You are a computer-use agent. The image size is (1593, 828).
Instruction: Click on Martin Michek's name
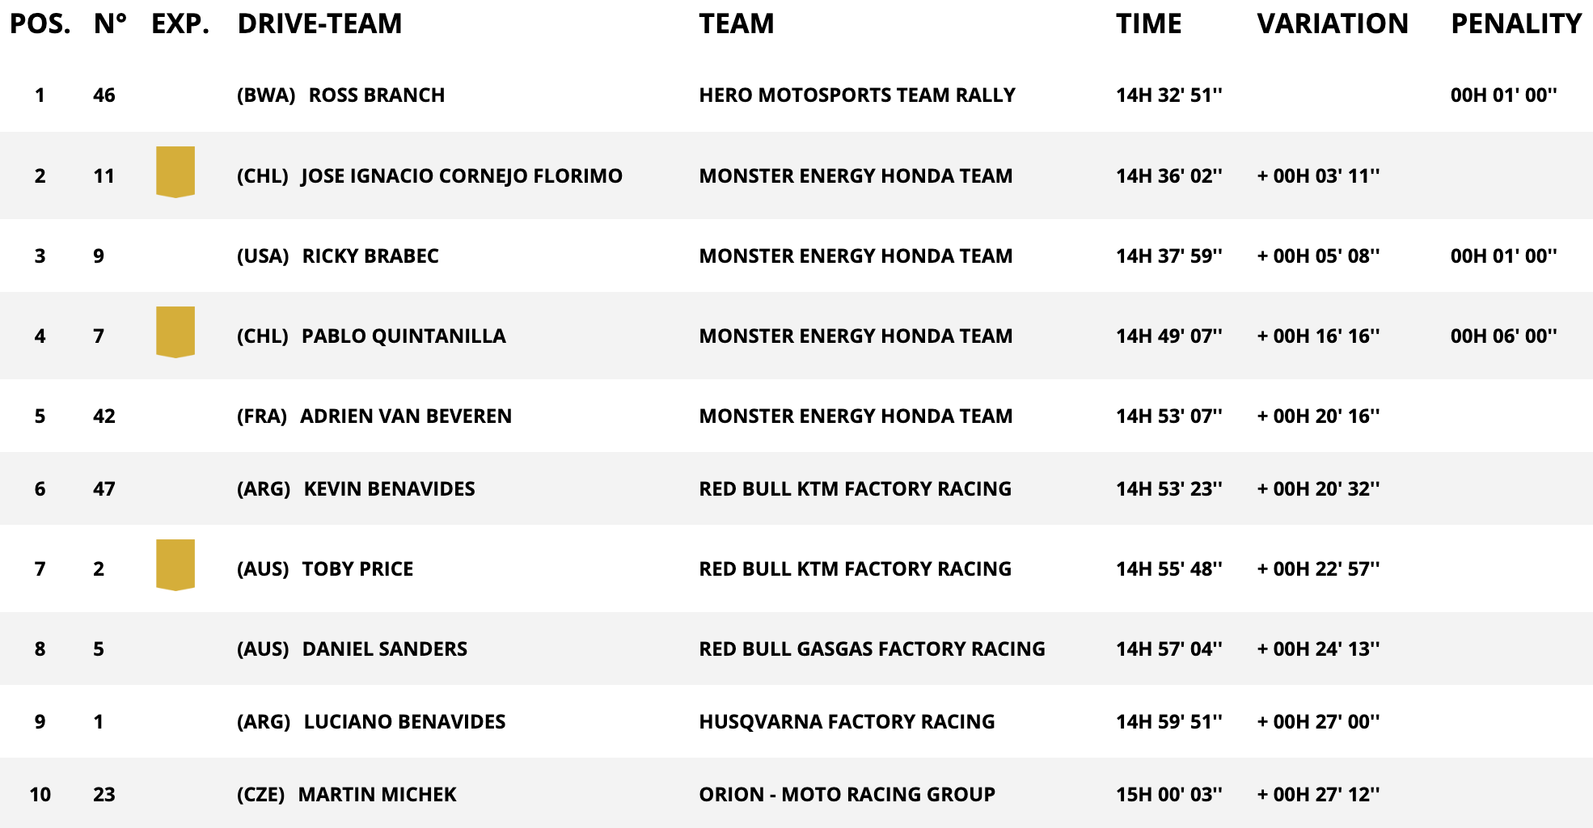tap(377, 795)
